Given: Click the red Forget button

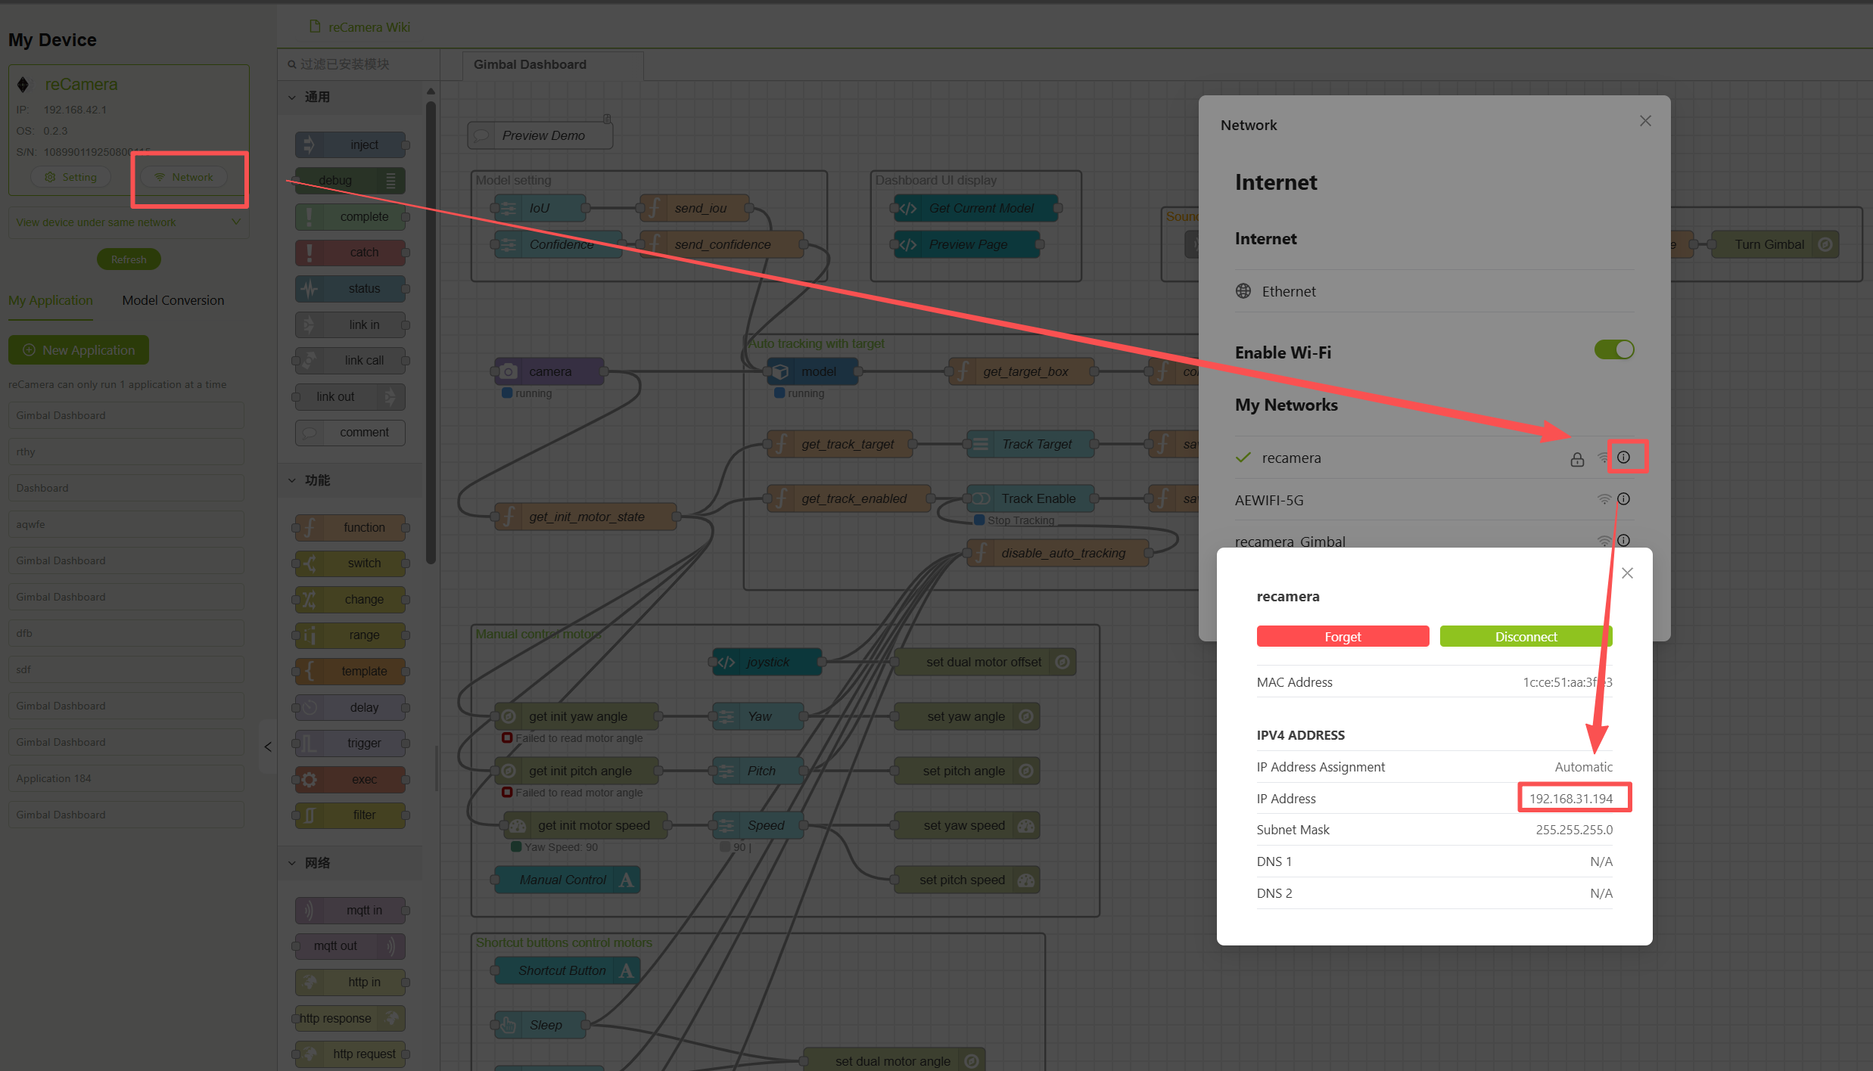Looking at the screenshot, I should tap(1343, 637).
